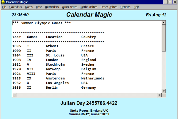Screen dimensions: 178x119
Task: Click the Julian Day 2455786.4422 text
Action: pos(89,103)
